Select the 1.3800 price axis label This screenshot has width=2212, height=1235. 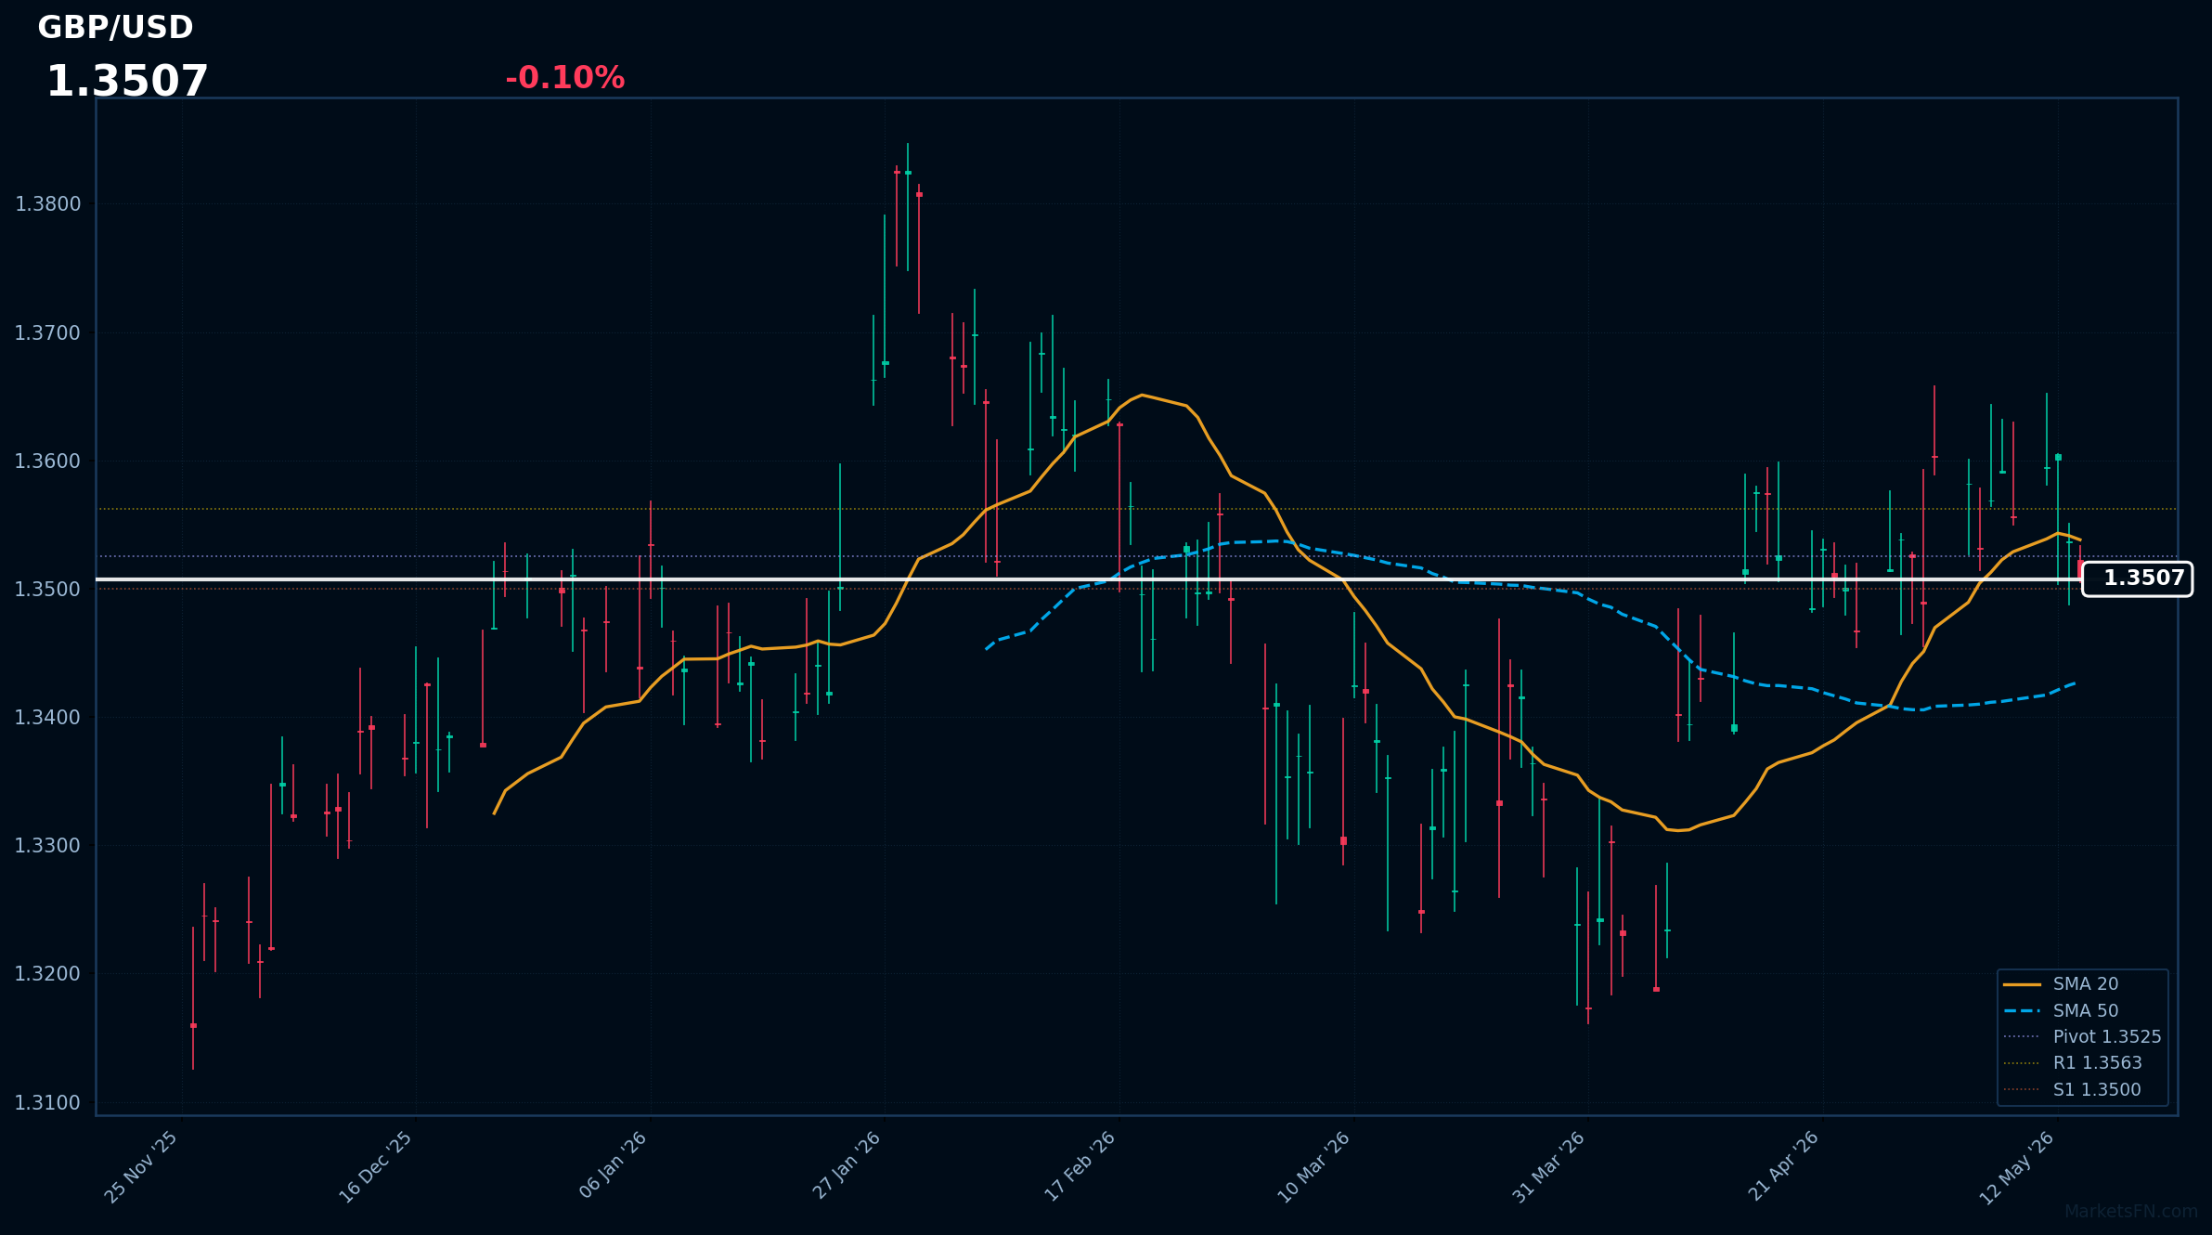[x=47, y=204]
